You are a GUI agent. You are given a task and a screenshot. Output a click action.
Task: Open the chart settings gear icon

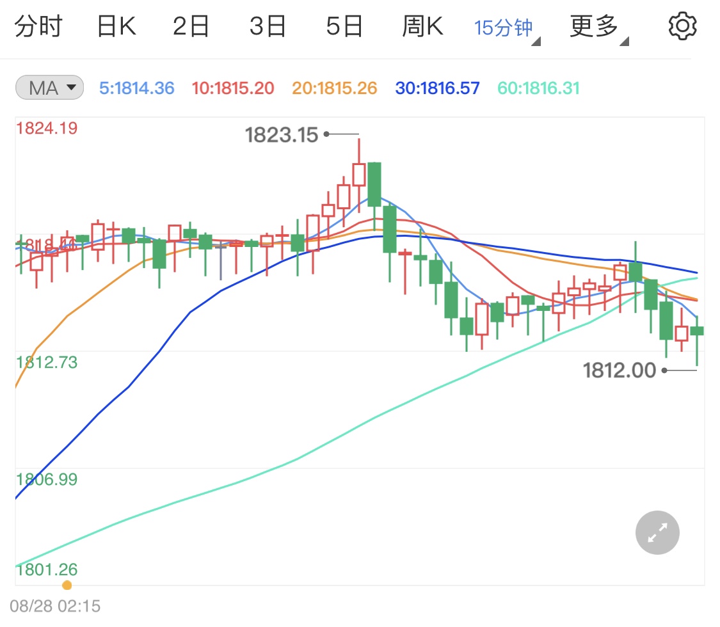tap(682, 26)
